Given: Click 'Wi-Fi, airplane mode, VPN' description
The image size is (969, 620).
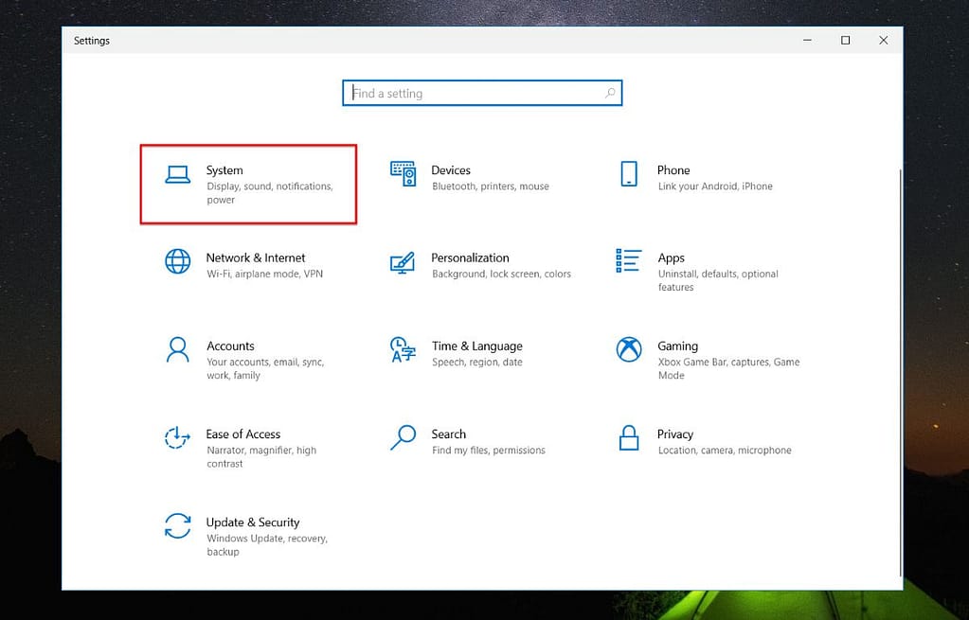Looking at the screenshot, I should click(264, 274).
